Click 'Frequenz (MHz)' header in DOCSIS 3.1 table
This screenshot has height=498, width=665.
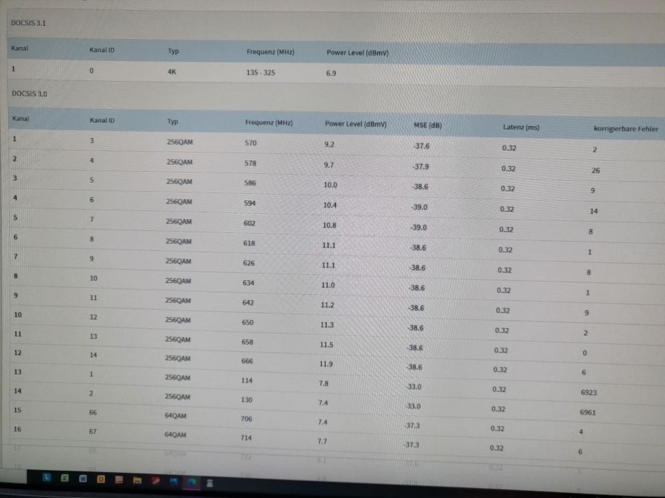point(270,52)
